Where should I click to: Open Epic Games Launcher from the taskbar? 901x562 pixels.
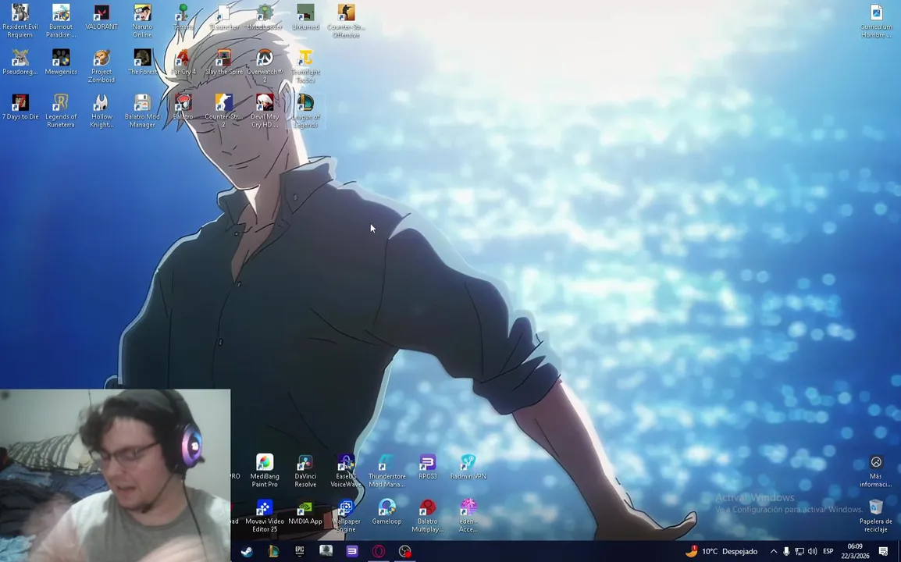pos(300,551)
